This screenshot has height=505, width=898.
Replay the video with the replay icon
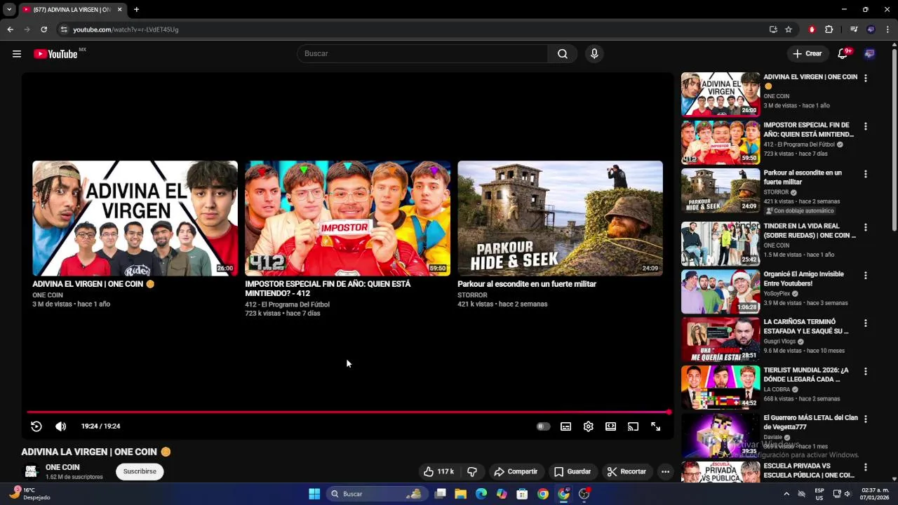[x=36, y=426]
